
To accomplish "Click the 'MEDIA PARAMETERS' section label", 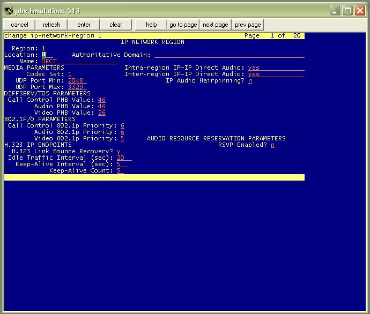I will click(34, 68).
